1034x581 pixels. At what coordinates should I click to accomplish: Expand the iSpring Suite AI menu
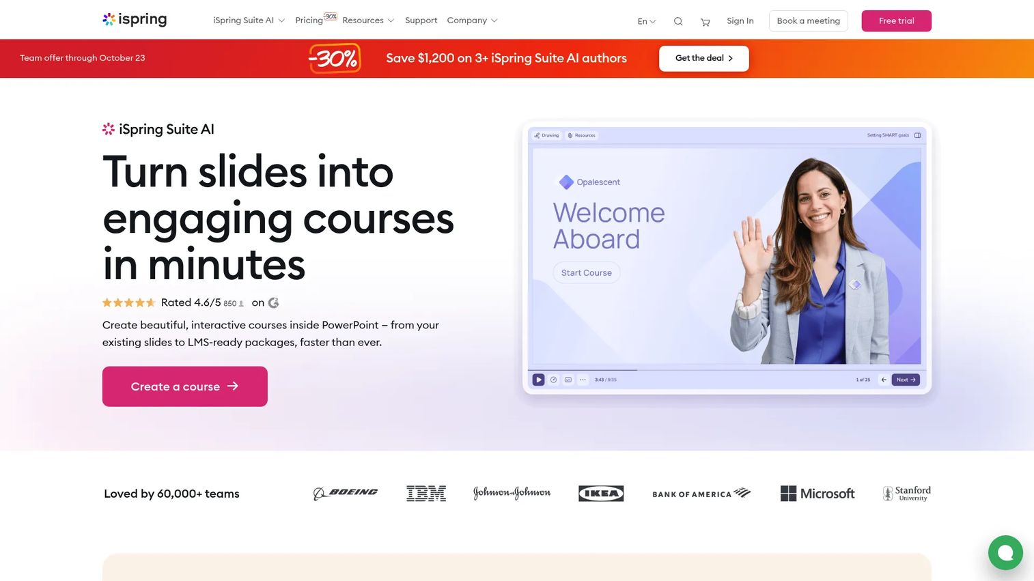[x=249, y=20]
